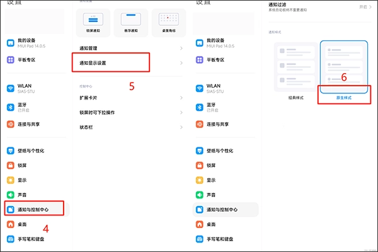Open 我的设备 in the left-hand settings list
The image size is (378, 252).
[x=28, y=43]
